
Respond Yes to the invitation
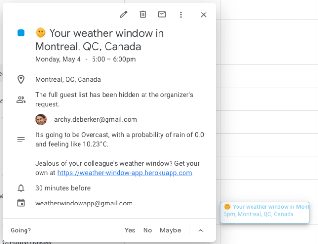130,230
